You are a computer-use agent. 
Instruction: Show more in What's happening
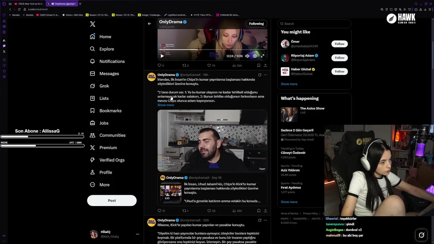289,202
